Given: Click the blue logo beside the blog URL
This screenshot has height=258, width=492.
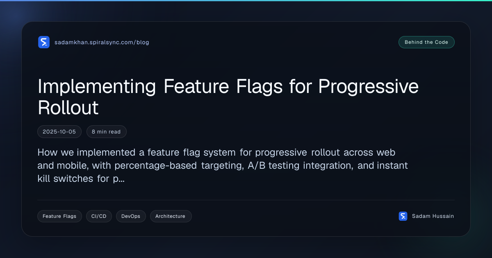Looking at the screenshot, I should pyautogui.click(x=44, y=42).
